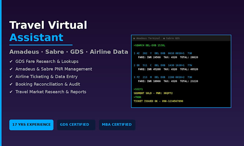Click the 'SEGMENT SOLD - PNR' line
Image resolution: width=244 pixels, height=146 pixels.
click(x=153, y=93)
